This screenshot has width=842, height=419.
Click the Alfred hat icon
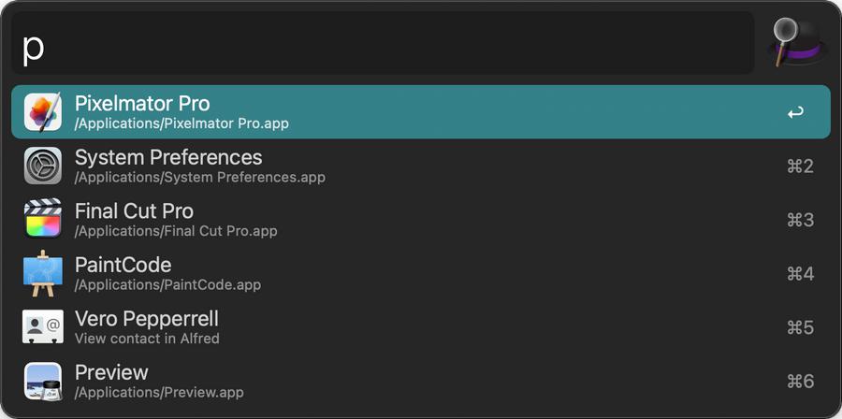point(796,42)
